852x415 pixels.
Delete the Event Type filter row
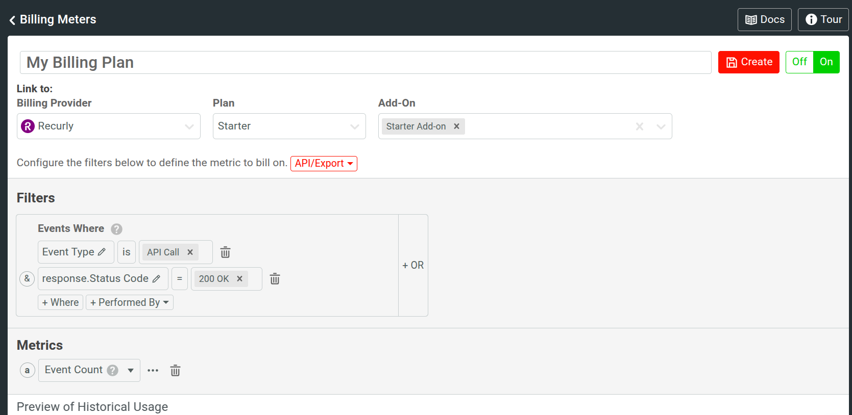pos(225,252)
